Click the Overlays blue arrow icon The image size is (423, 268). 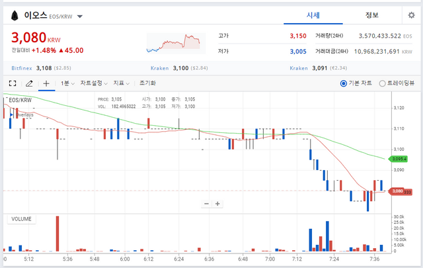click(11, 115)
